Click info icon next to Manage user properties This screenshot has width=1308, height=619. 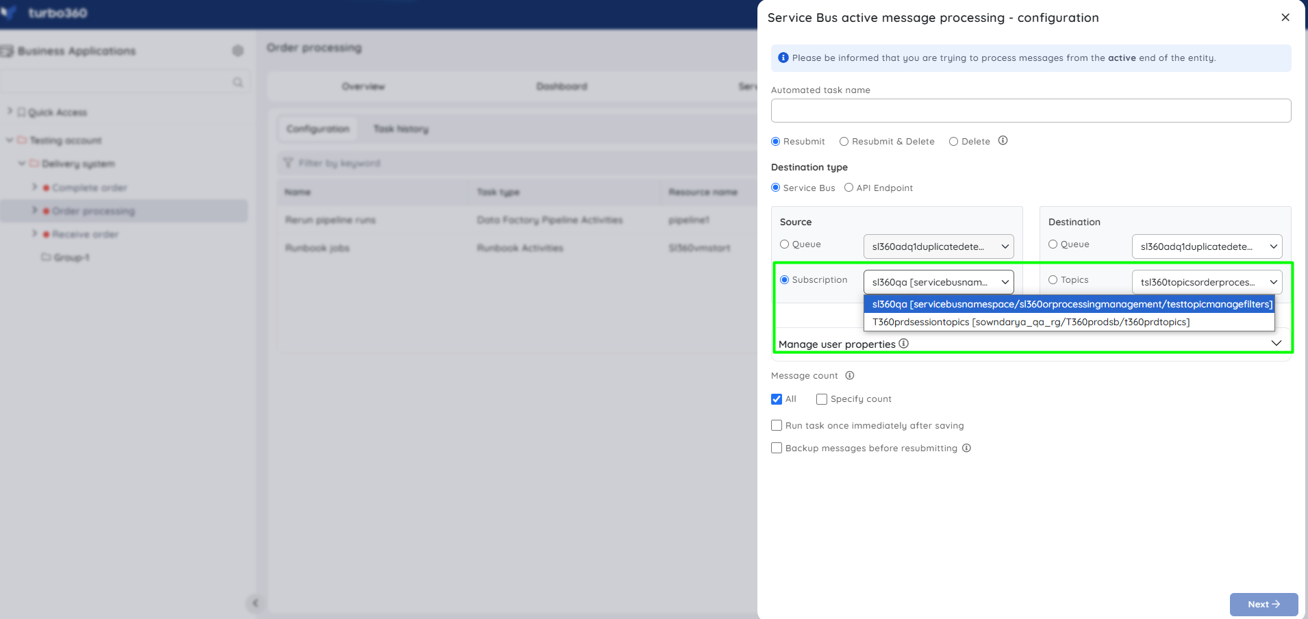click(904, 343)
